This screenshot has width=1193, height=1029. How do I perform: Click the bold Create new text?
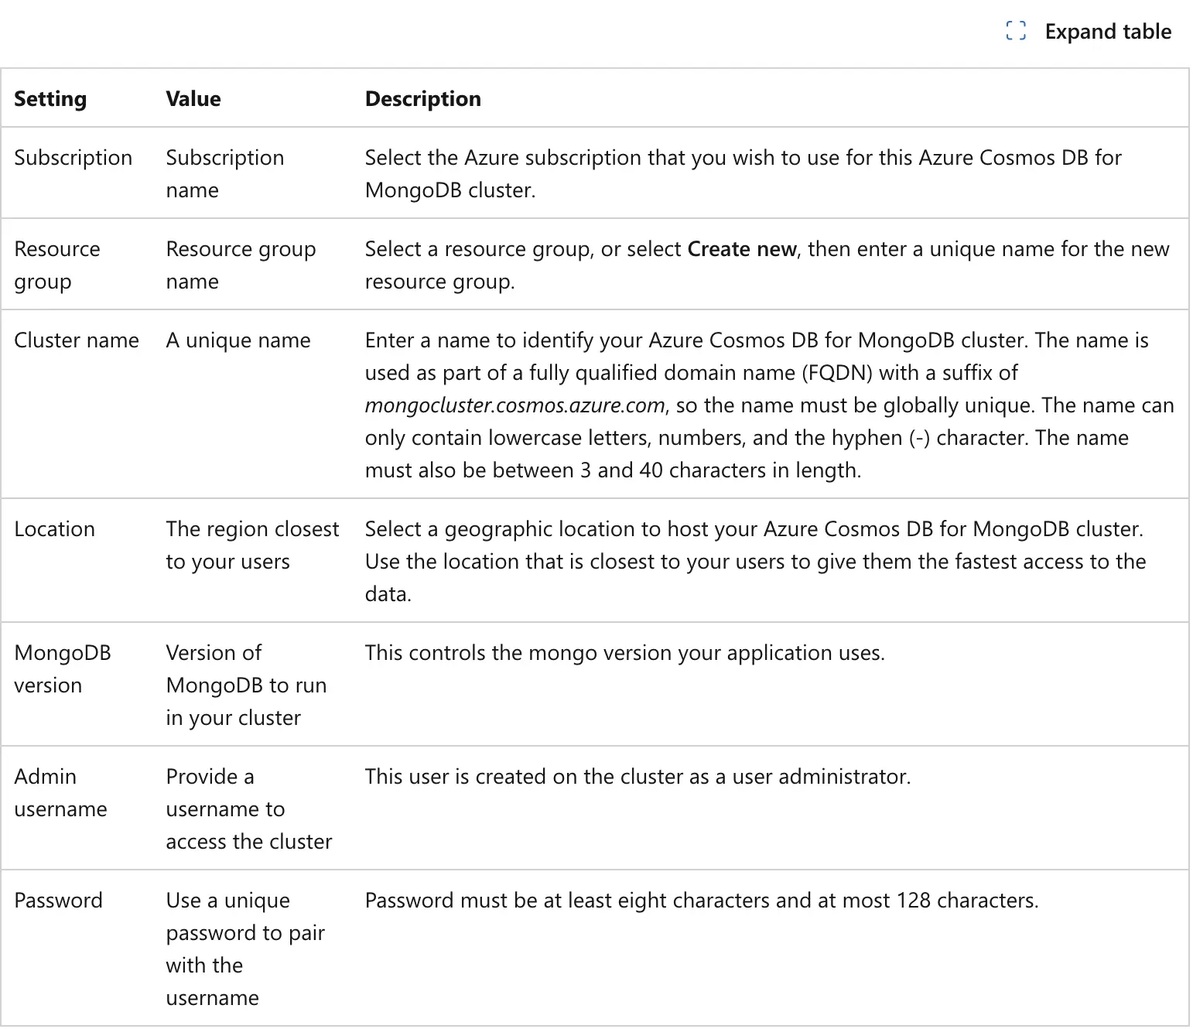coord(742,249)
